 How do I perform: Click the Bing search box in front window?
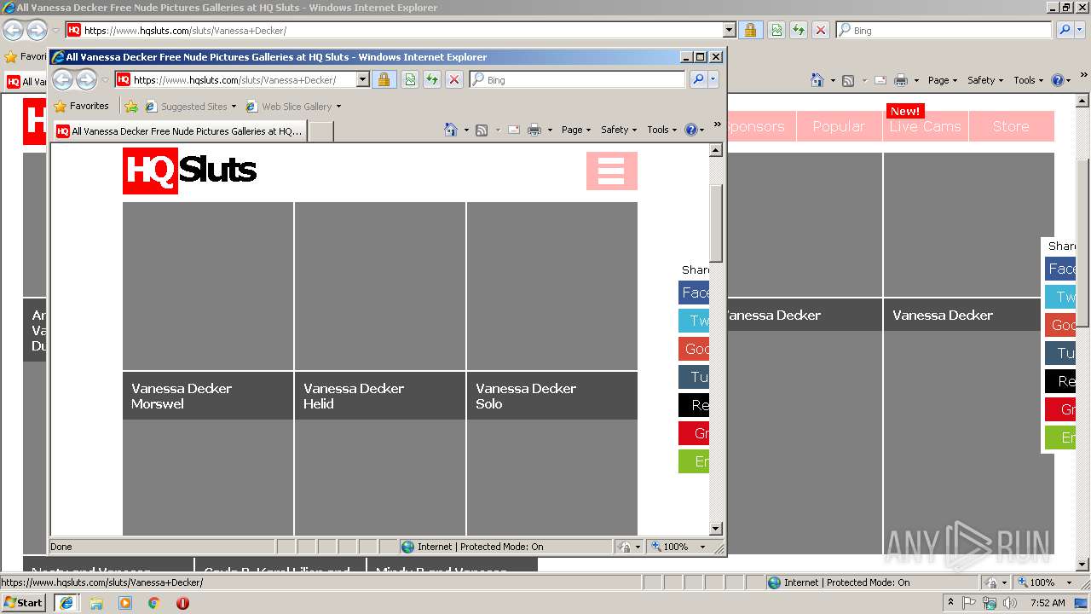click(577, 79)
